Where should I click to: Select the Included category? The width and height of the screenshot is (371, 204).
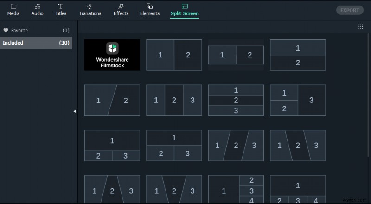tap(36, 43)
